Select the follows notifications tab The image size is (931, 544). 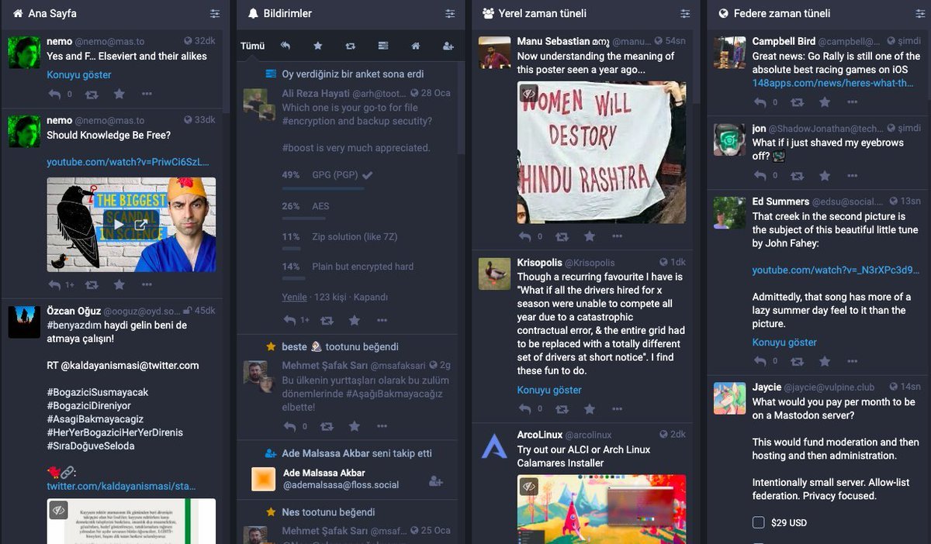(448, 46)
